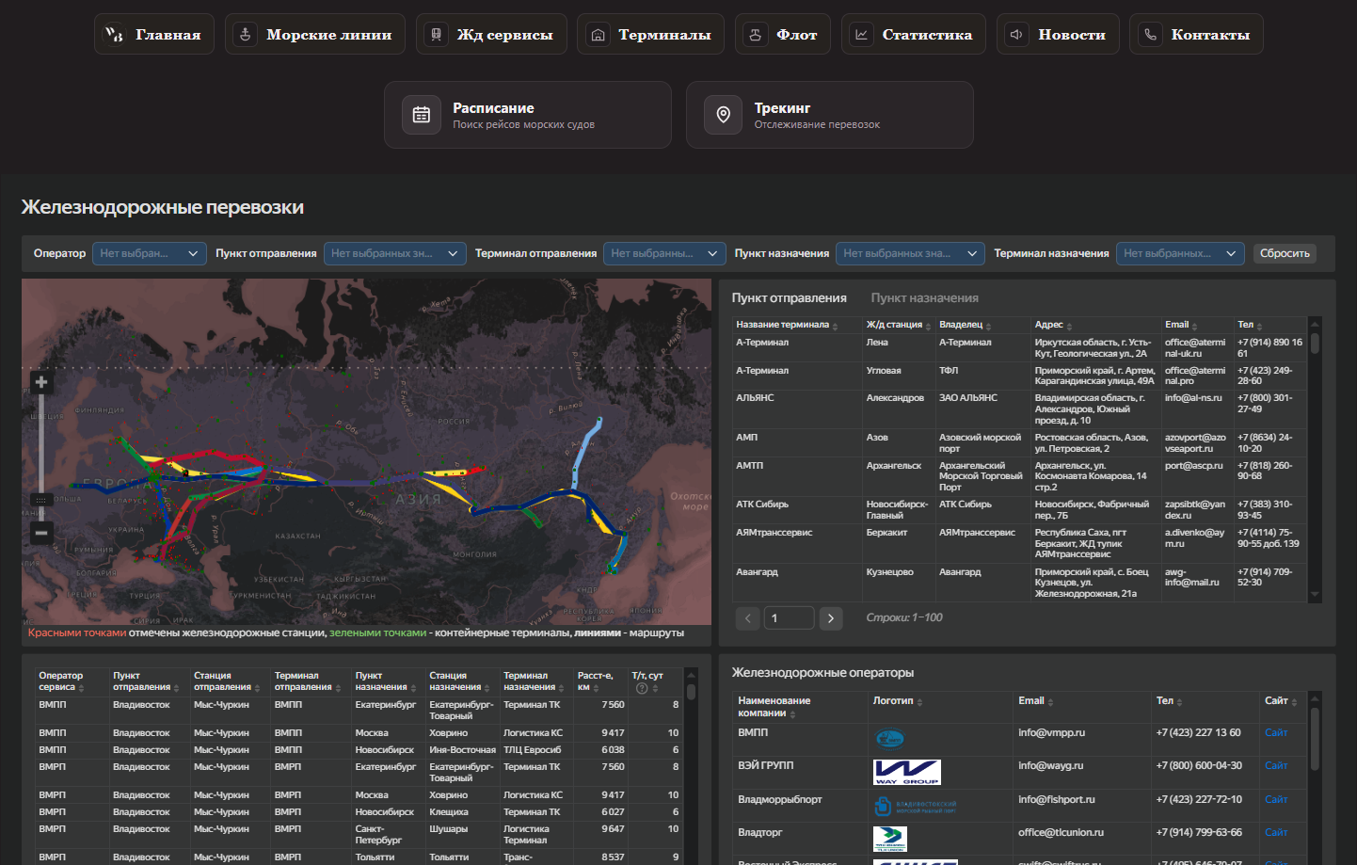1357x865 pixels.
Task: Sort operators by Сайт column
Action: (x=1281, y=701)
